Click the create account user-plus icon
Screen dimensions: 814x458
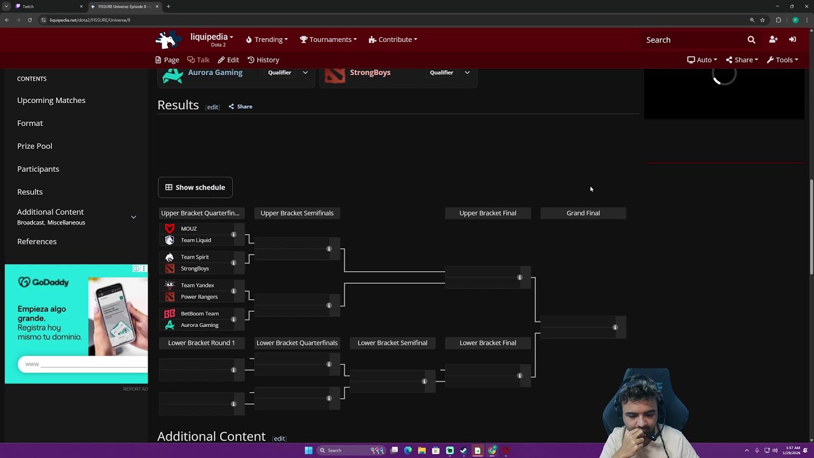(773, 39)
